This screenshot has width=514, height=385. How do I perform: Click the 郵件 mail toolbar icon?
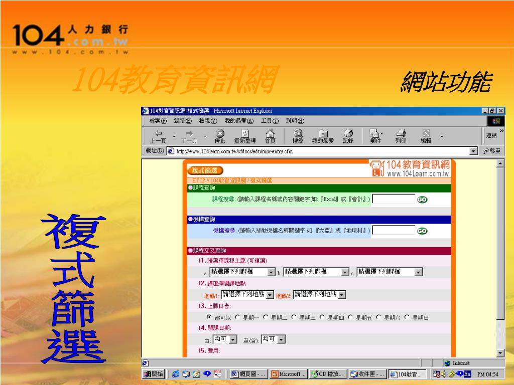(x=375, y=136)
